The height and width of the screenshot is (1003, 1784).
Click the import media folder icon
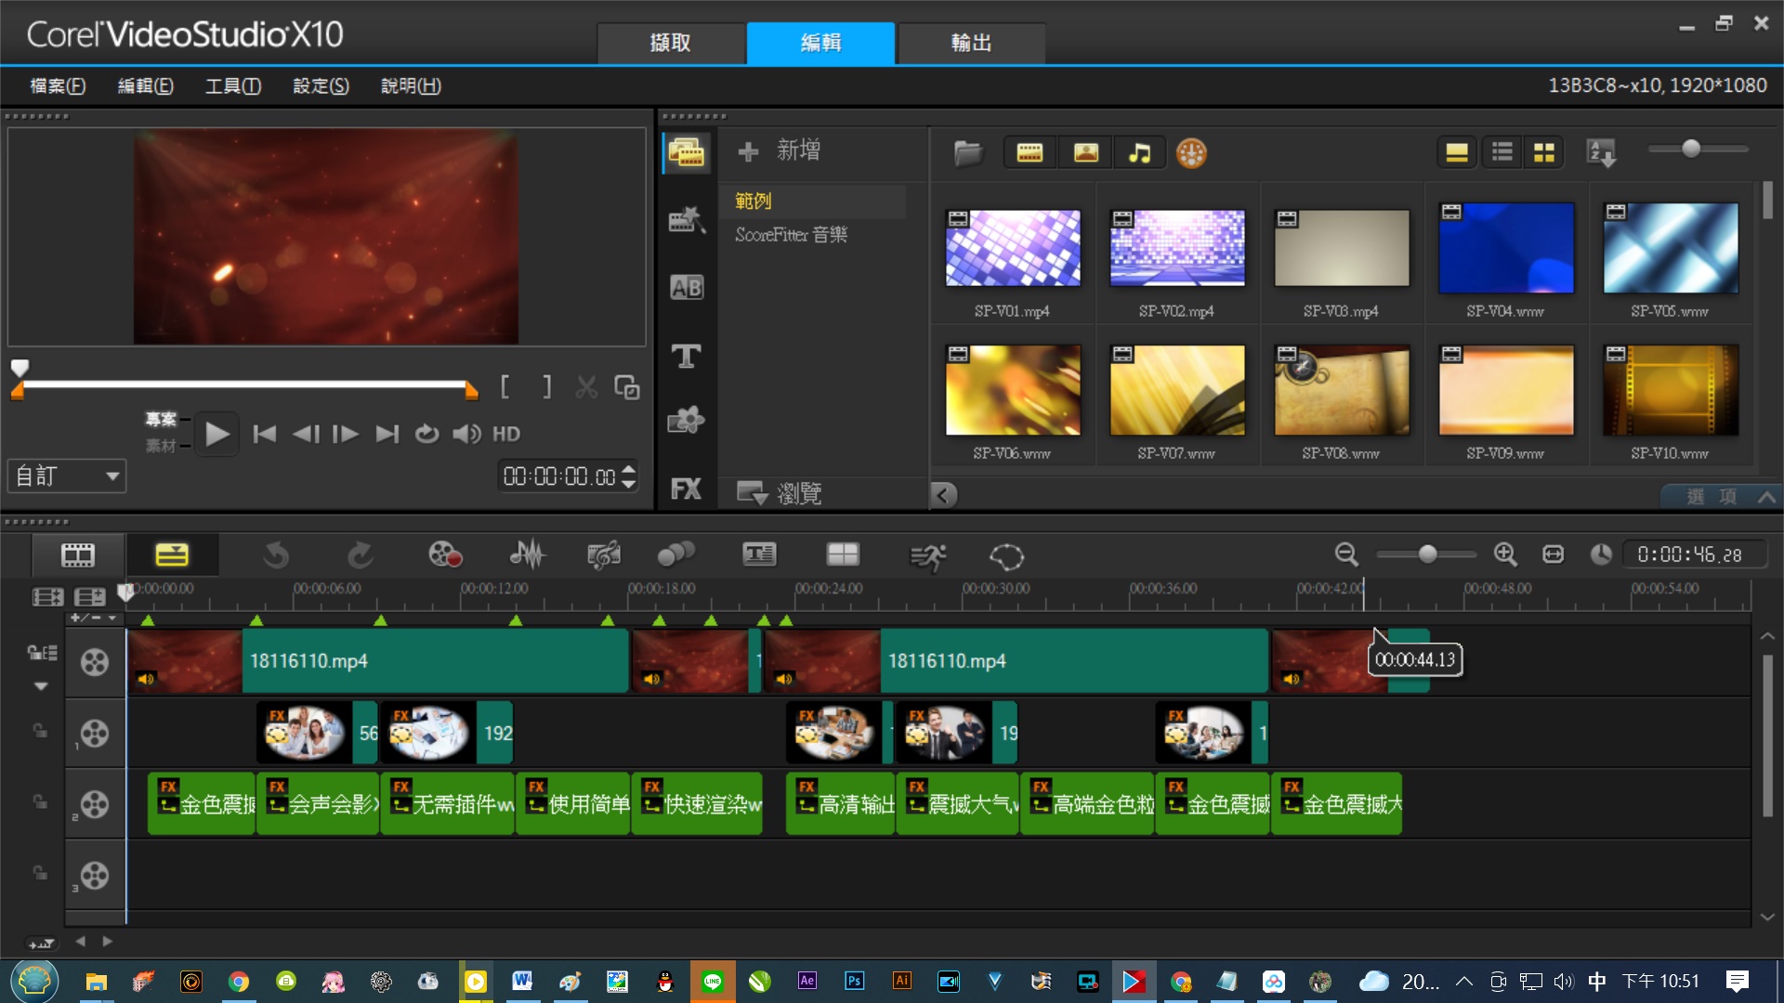pyautogui.click(x=968, y=152)
